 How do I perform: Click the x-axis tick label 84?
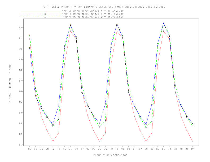coord(192,149)
